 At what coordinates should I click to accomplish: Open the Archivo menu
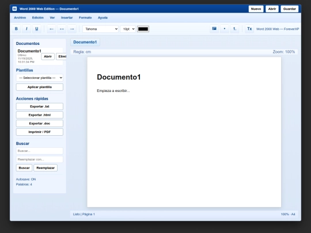[20, 18]
